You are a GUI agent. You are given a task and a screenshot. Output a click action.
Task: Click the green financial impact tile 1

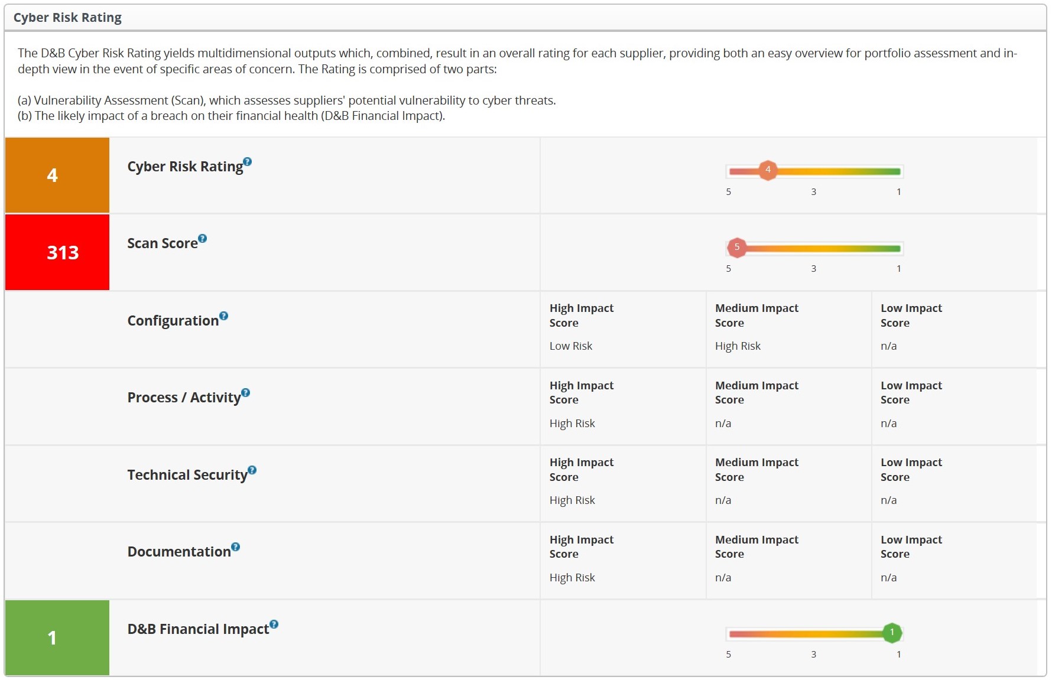point(57,637)
